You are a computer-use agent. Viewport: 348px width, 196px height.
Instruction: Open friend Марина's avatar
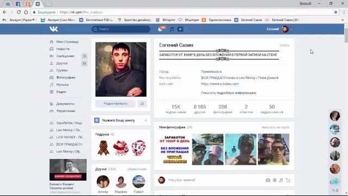pyautogui.click(x=121, y=181)
